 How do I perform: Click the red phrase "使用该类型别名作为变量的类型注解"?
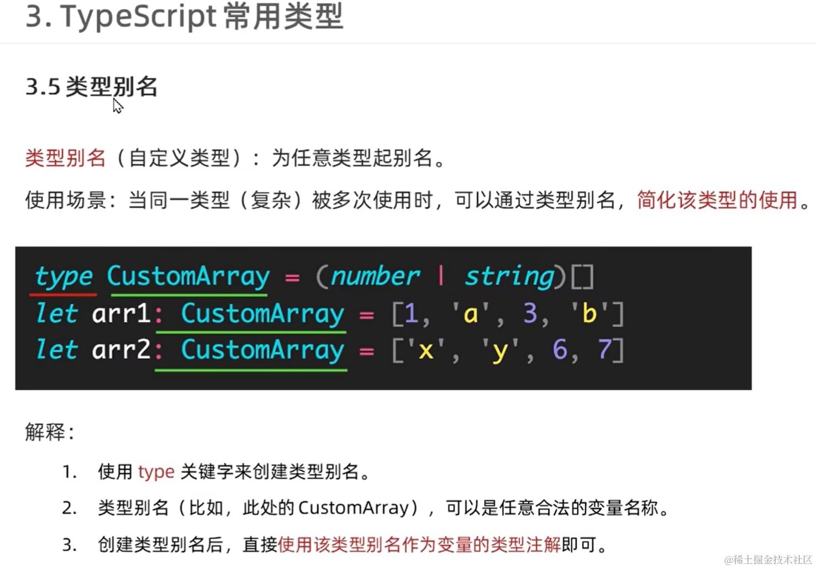point(419,545)
